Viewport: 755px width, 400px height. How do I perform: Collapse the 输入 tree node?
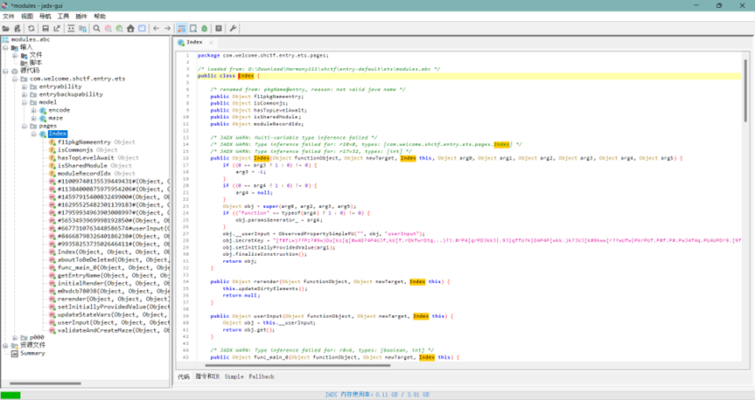5,47
